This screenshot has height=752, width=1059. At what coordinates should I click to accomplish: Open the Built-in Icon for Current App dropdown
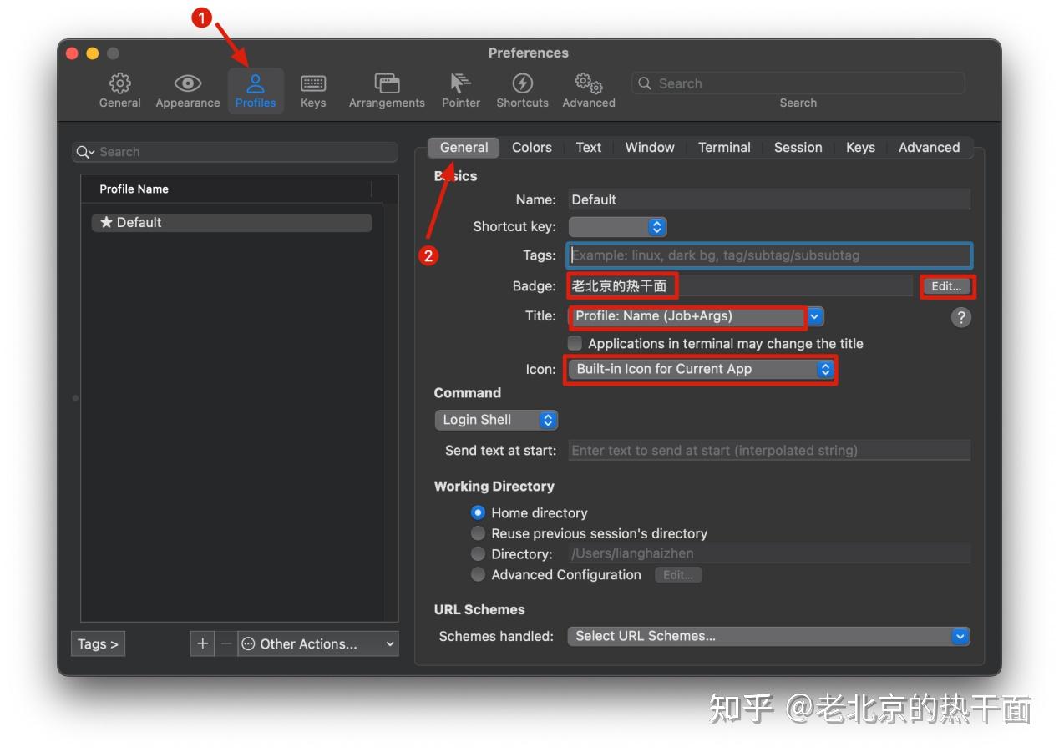[699, 369]
